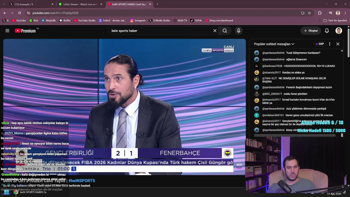Click username @BRZ_ZEKO677 in chat
350x197 pixels.
pyautogui.click(x=272, y=94)
